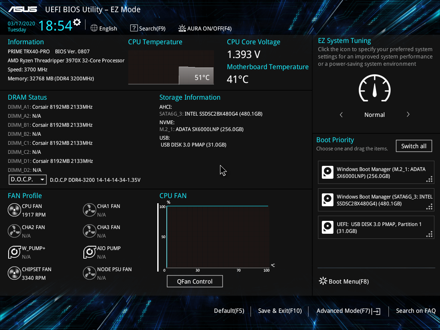Click the CHA3 FAN icon
This screenshot has width=440, height=330.
point(89,231)
